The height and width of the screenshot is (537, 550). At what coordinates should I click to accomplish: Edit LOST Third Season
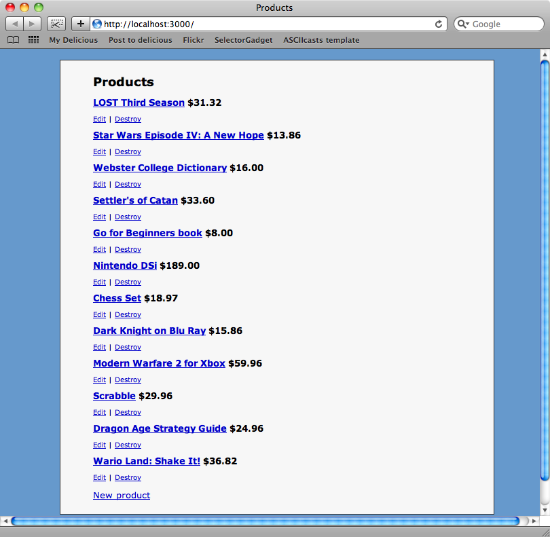[x=99, y=119]
